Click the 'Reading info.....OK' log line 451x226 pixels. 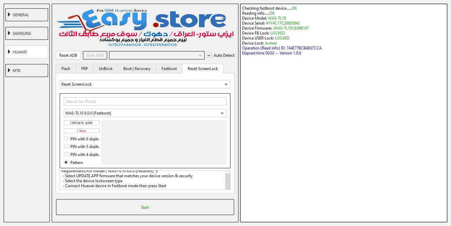pyautogui.click(x=258, y=13)
